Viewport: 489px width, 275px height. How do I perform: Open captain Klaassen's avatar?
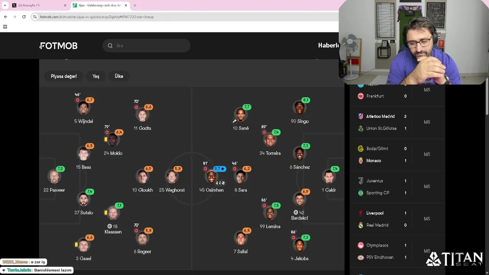(113, 213)
